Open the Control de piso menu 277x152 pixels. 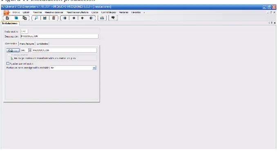[108, 12]
